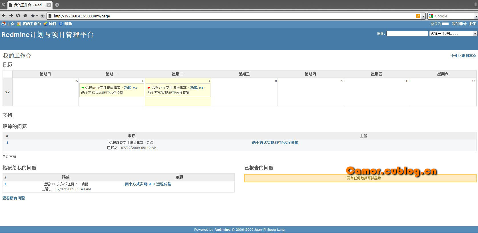Screen dimensions: 478x233
Task: Click week number 27 in the calendar
Action: click(7, 92)
